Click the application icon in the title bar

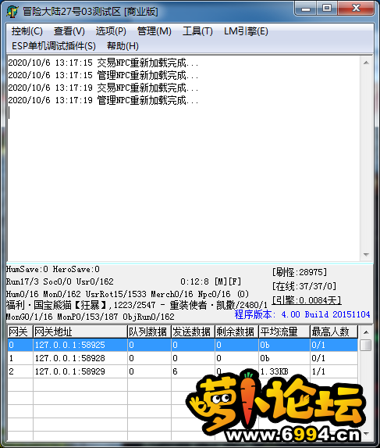point(12,12)
